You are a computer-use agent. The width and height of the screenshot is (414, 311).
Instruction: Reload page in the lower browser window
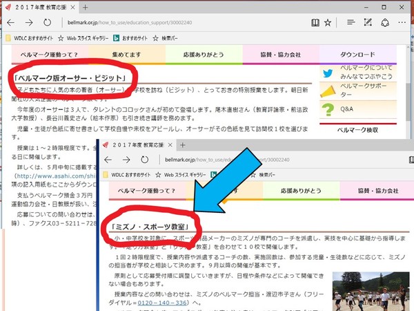click(x=144, y=160)
